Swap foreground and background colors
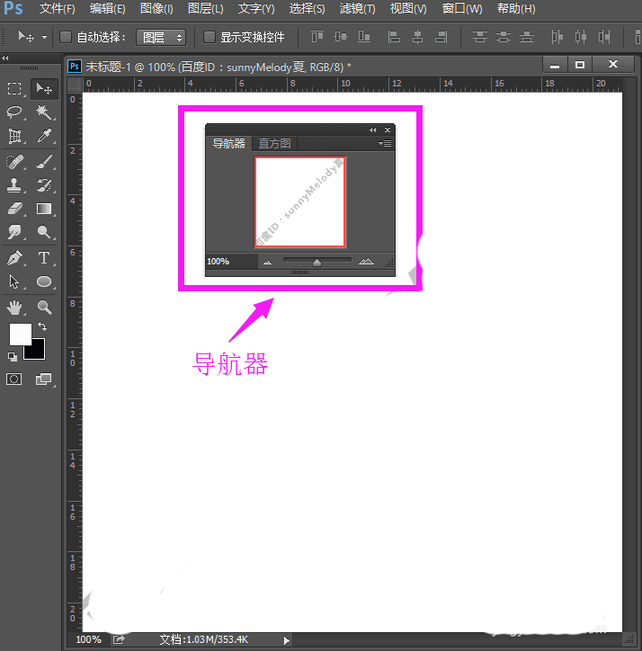642x651 pixels. click(x=42, y=326)
